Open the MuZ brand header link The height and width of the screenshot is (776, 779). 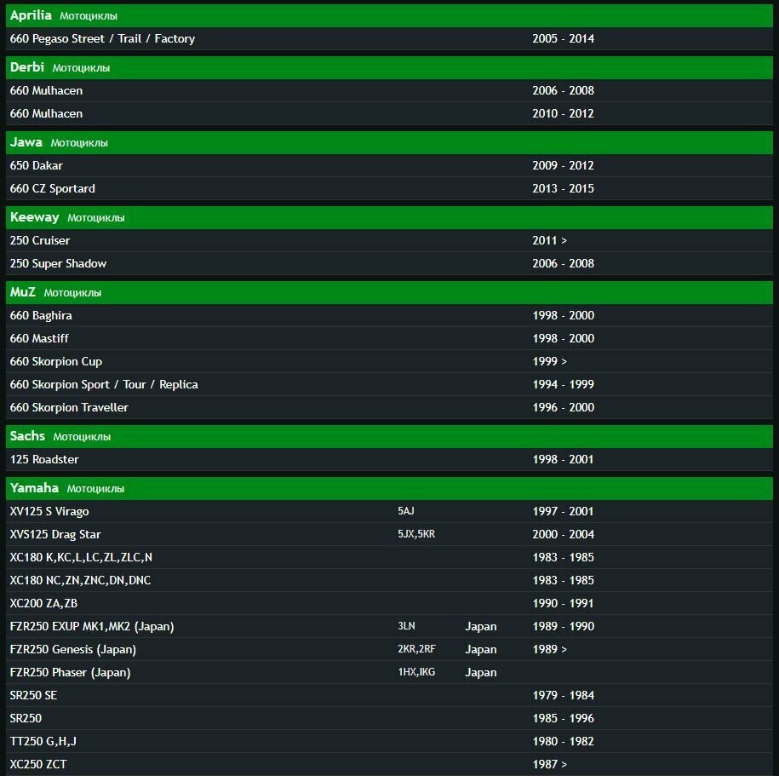point(22,292)
